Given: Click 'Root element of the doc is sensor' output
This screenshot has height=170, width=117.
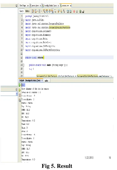Looking at the screenshot, I should [35, 89].
